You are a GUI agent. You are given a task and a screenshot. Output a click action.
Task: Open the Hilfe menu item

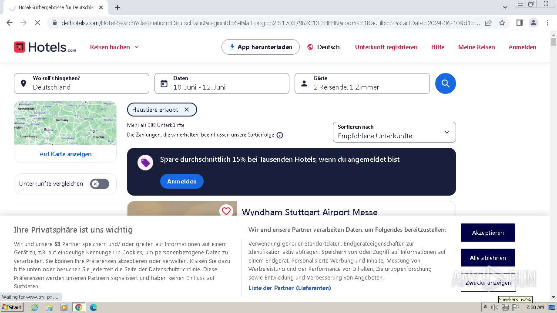coord(438,47)
